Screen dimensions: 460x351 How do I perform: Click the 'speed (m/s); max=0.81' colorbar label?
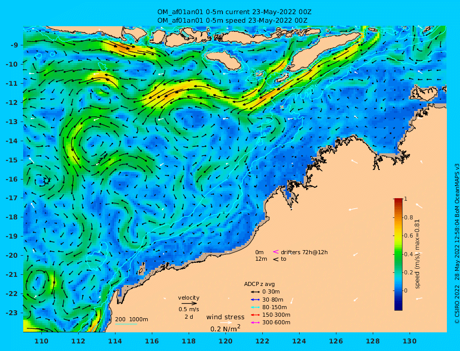coord(417,254)
